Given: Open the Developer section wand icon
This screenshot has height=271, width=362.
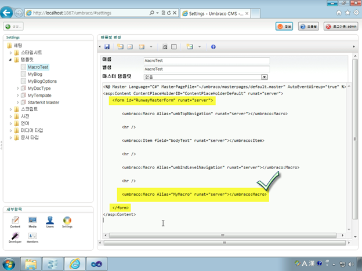Looking at the screenshot, I should (x=15, y=237).
